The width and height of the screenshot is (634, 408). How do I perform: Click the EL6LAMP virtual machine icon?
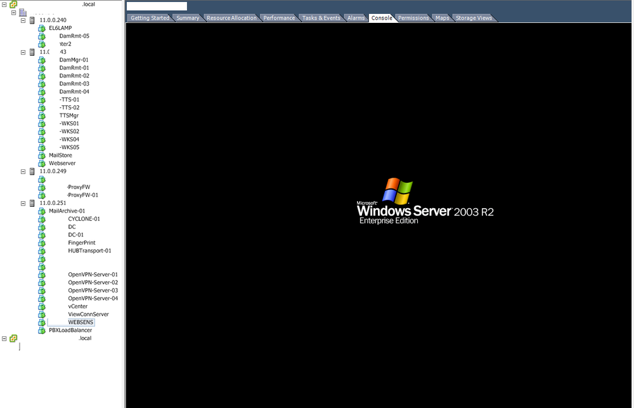[x=42, y=28]
